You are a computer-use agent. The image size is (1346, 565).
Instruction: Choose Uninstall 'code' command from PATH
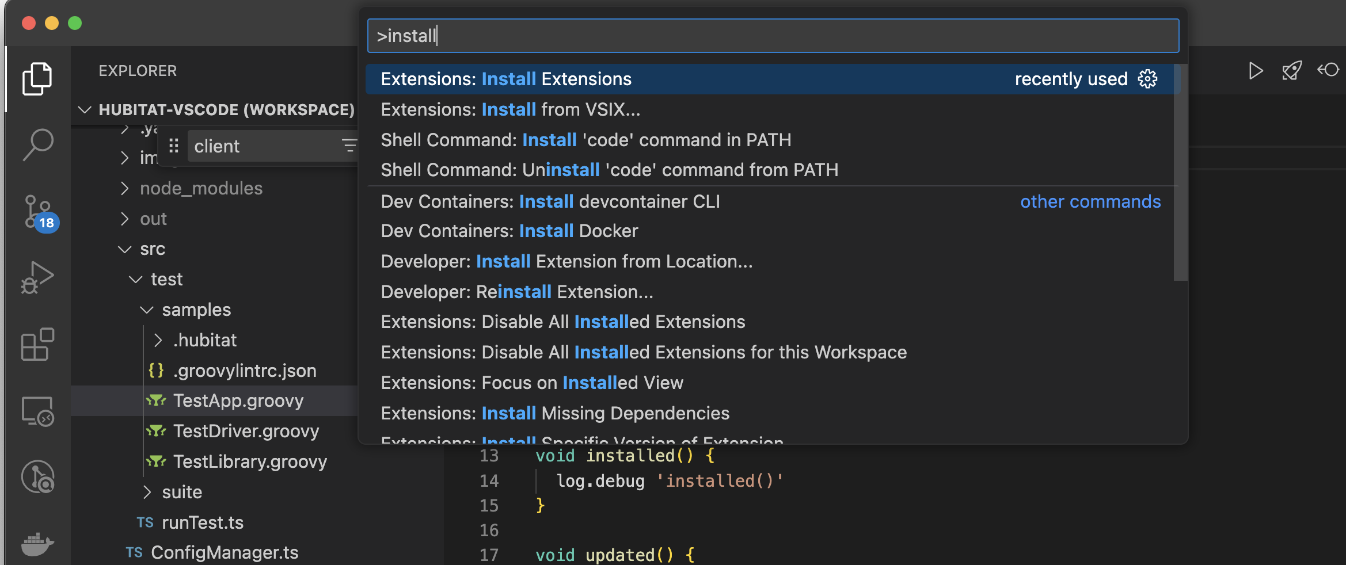(x=773, y=170)
